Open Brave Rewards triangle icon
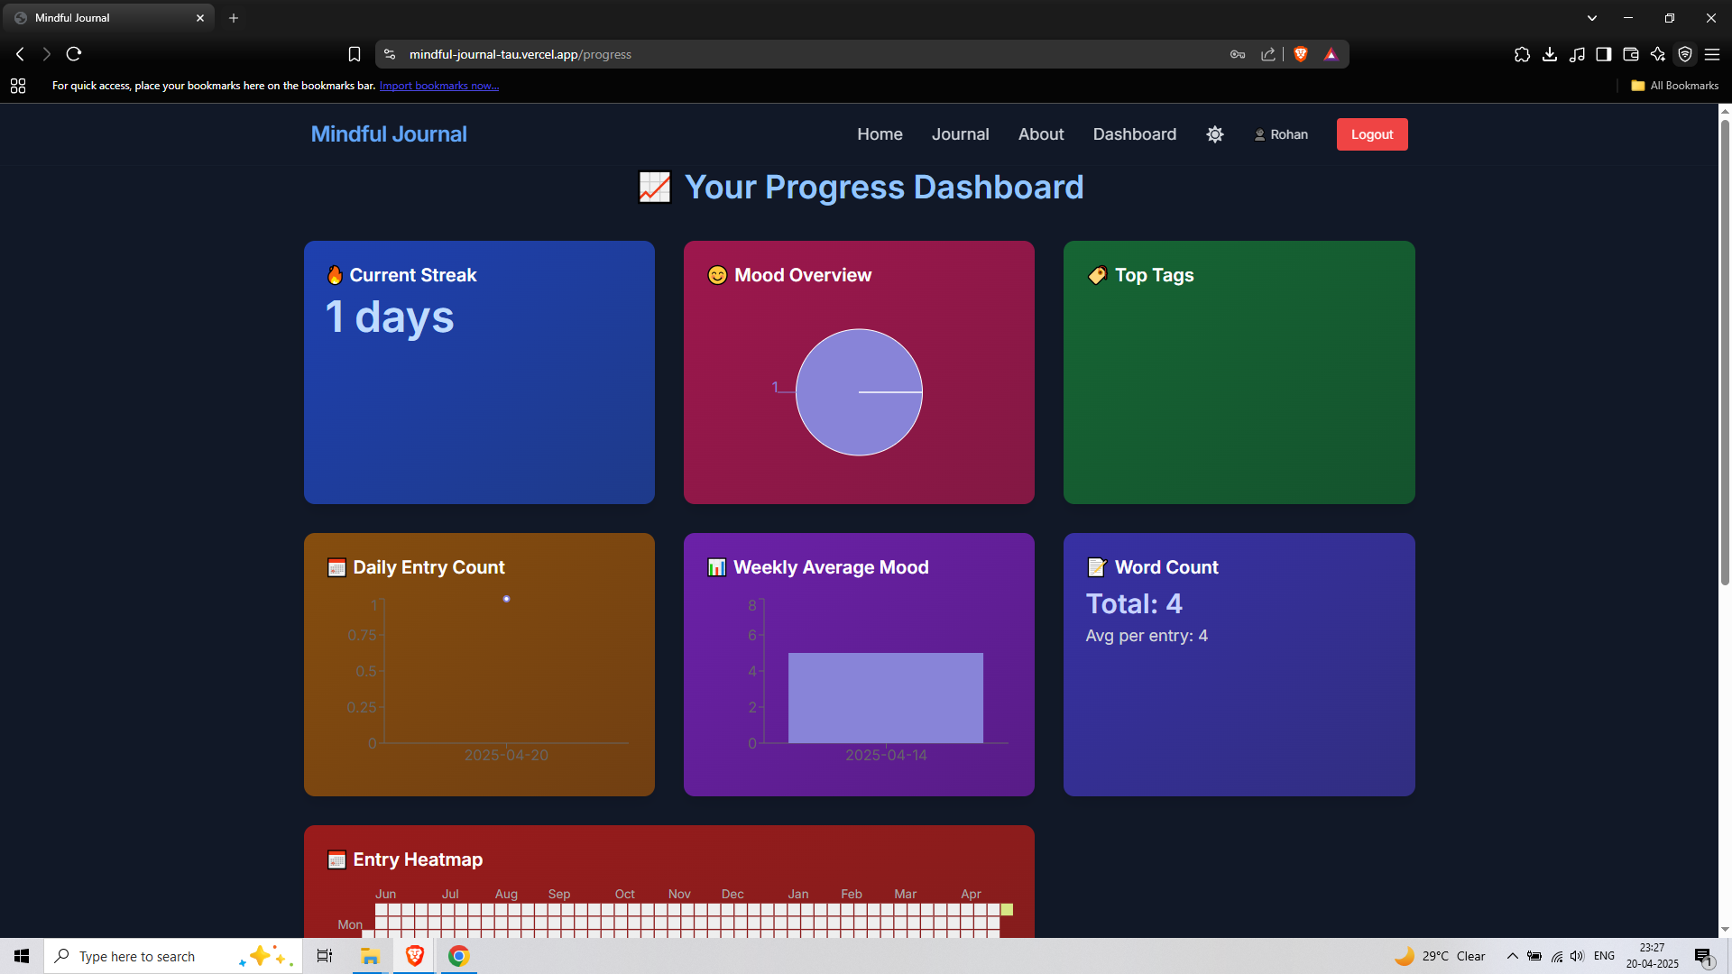 [x=1331, y=54]
